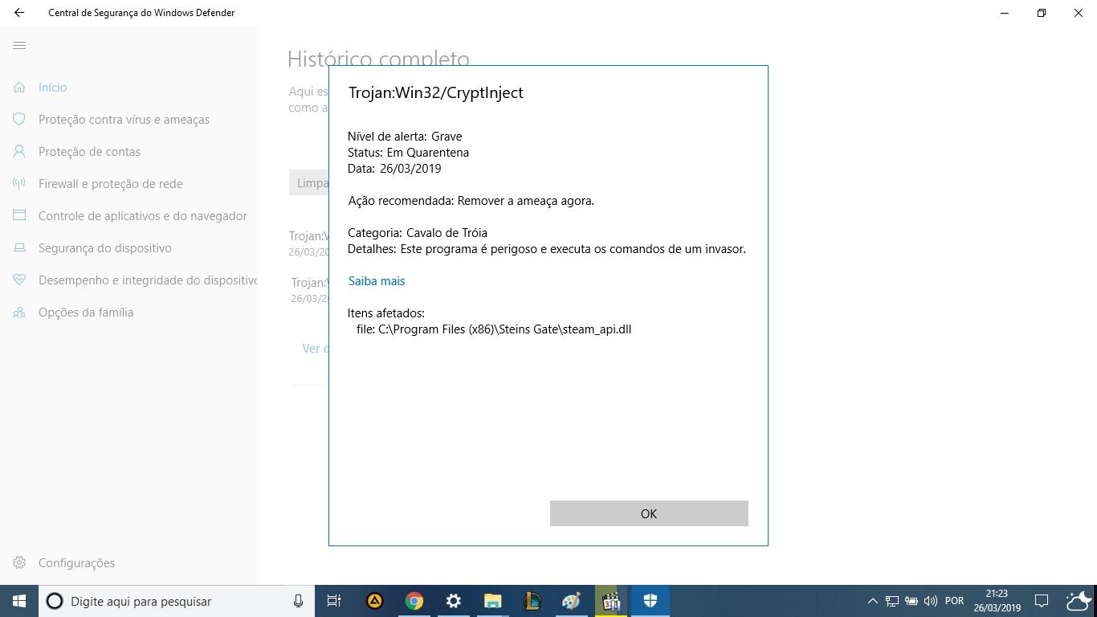Open Firewall e proteção de rede
The image size is (1097, 617).
[x=111, y=183]
